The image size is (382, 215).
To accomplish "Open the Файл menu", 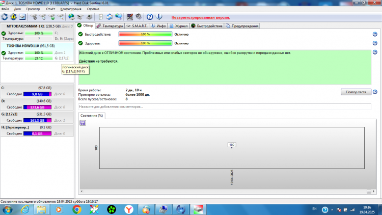I will coord(5,9).
